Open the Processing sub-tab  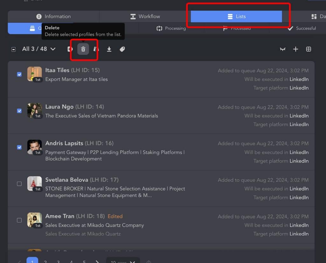171,28
